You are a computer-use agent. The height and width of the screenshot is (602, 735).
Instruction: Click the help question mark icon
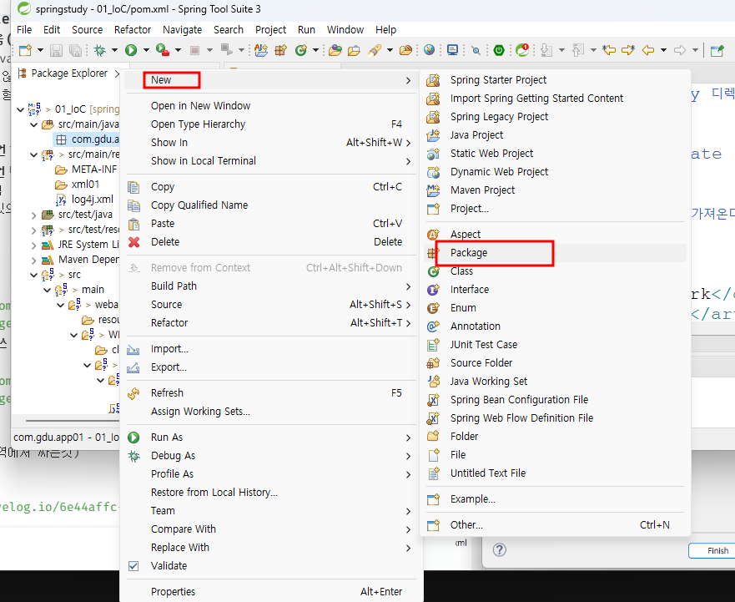tap(500, 550)
